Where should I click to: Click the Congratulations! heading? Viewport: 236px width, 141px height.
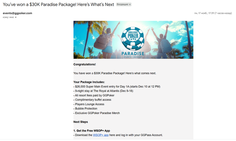(x=85, y=64)
